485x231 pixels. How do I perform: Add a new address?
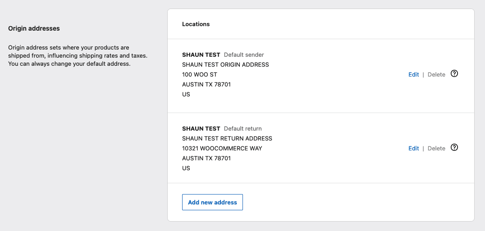pyautogui.click(x=212, y=202)
